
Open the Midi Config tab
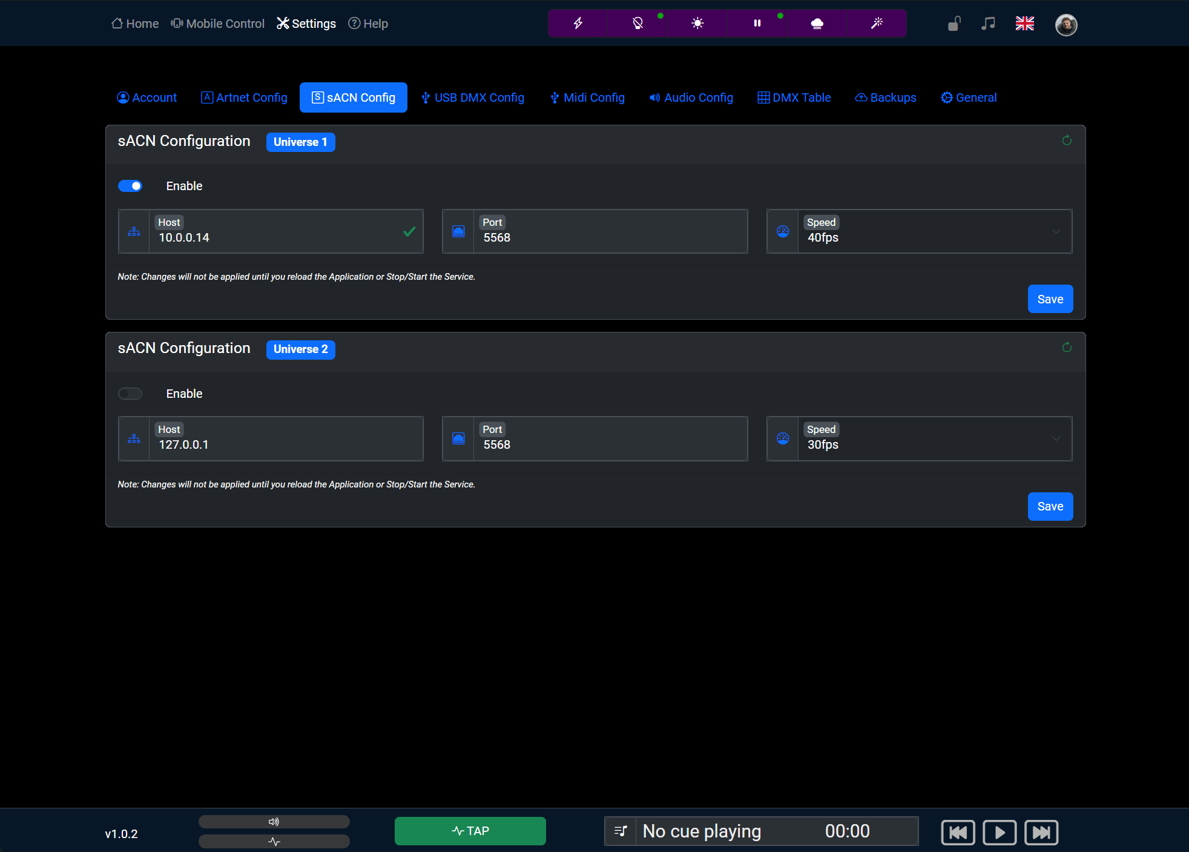[587, 97]
